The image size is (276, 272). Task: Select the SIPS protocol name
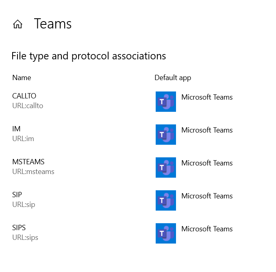click(x=19, y=228)
